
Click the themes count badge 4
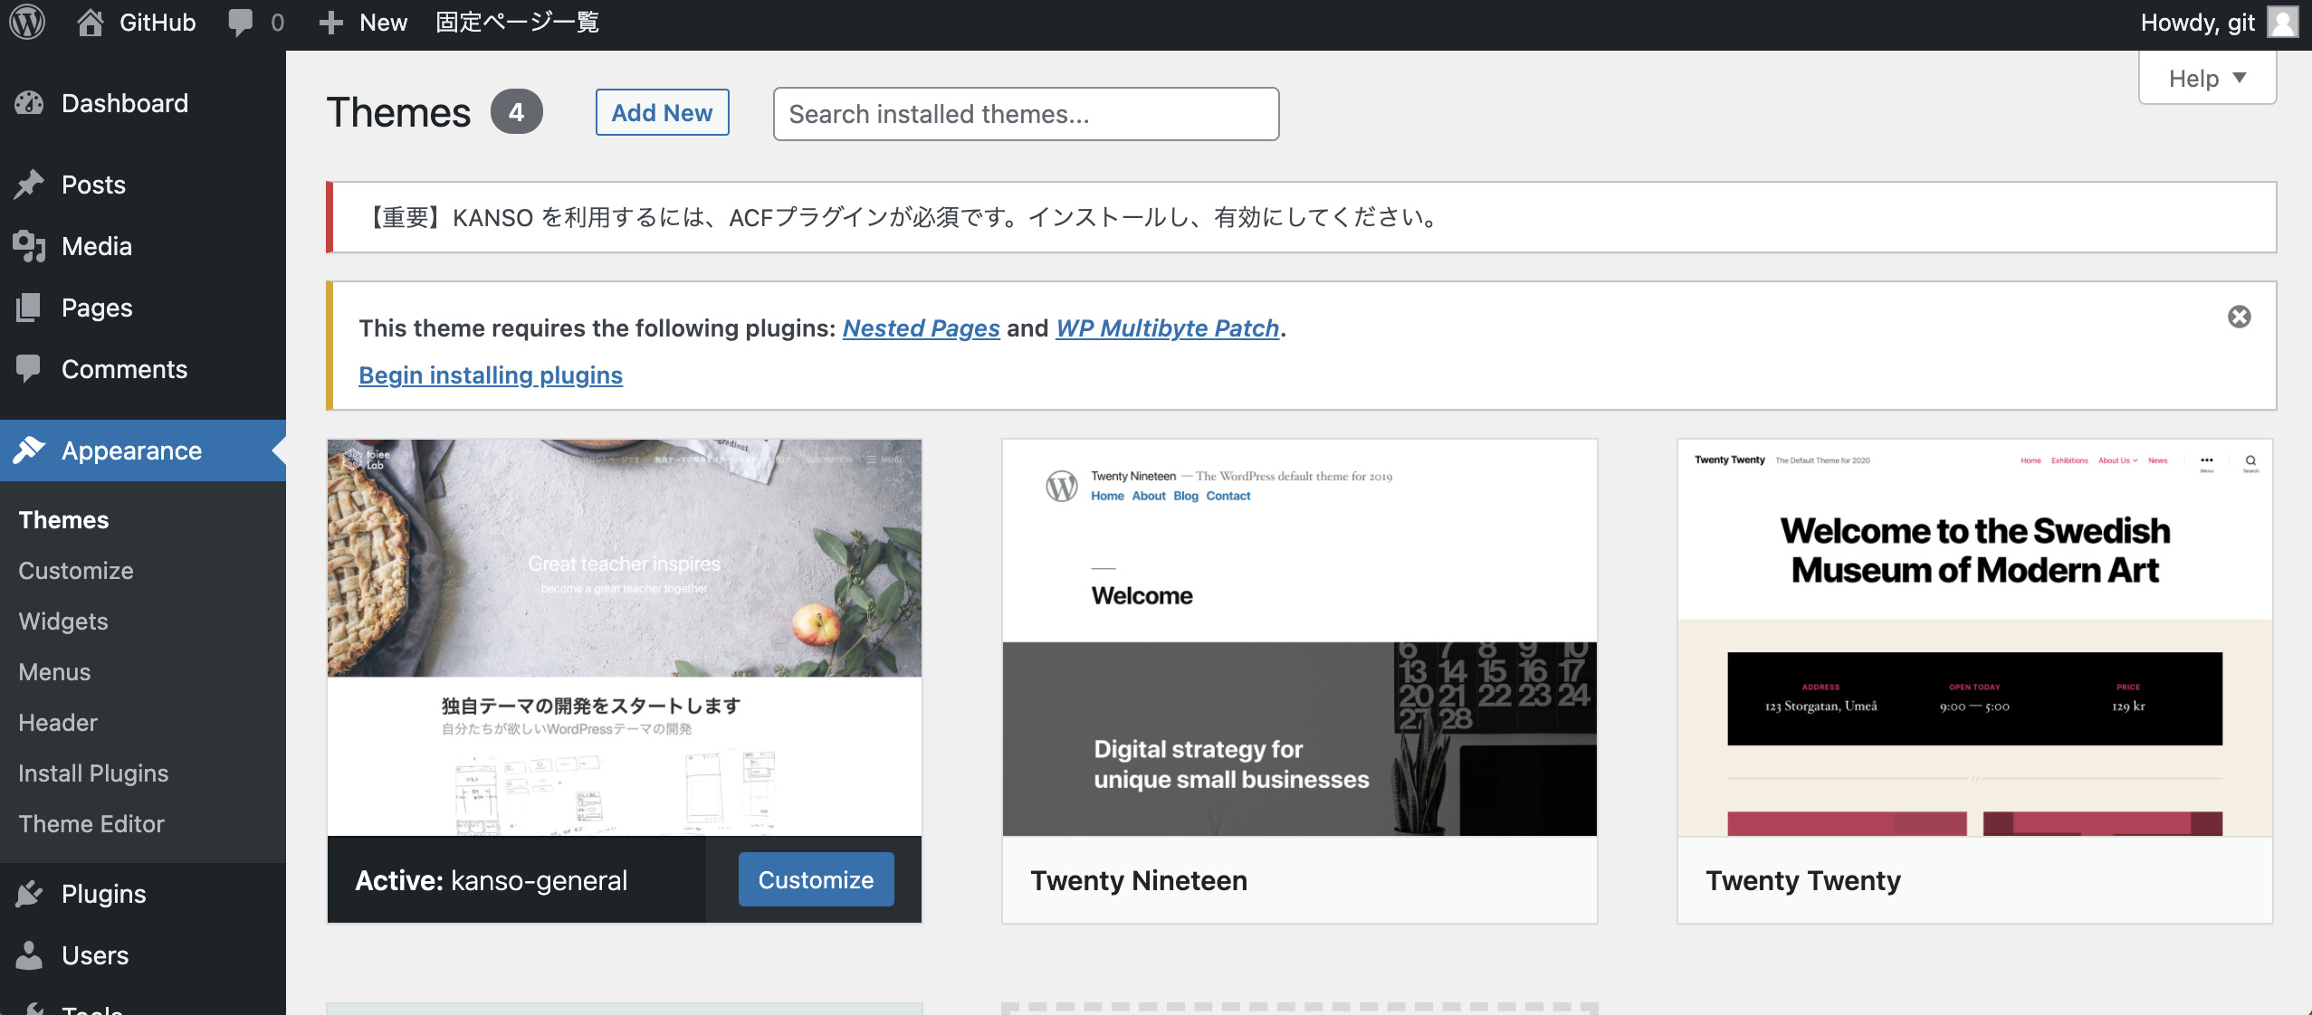(516, 112)
